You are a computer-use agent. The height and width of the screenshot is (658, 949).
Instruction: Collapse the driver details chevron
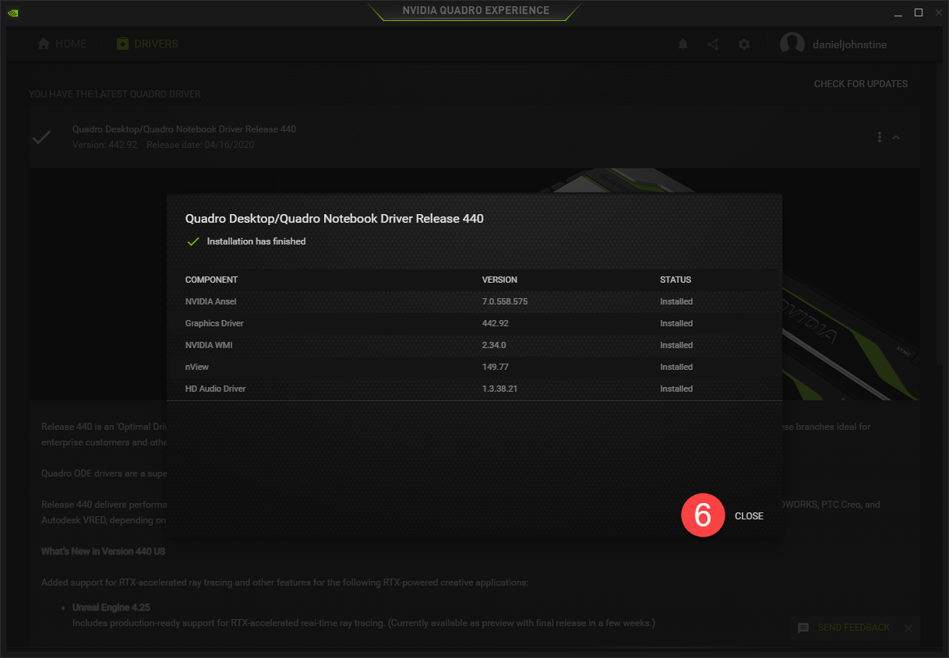896,137
